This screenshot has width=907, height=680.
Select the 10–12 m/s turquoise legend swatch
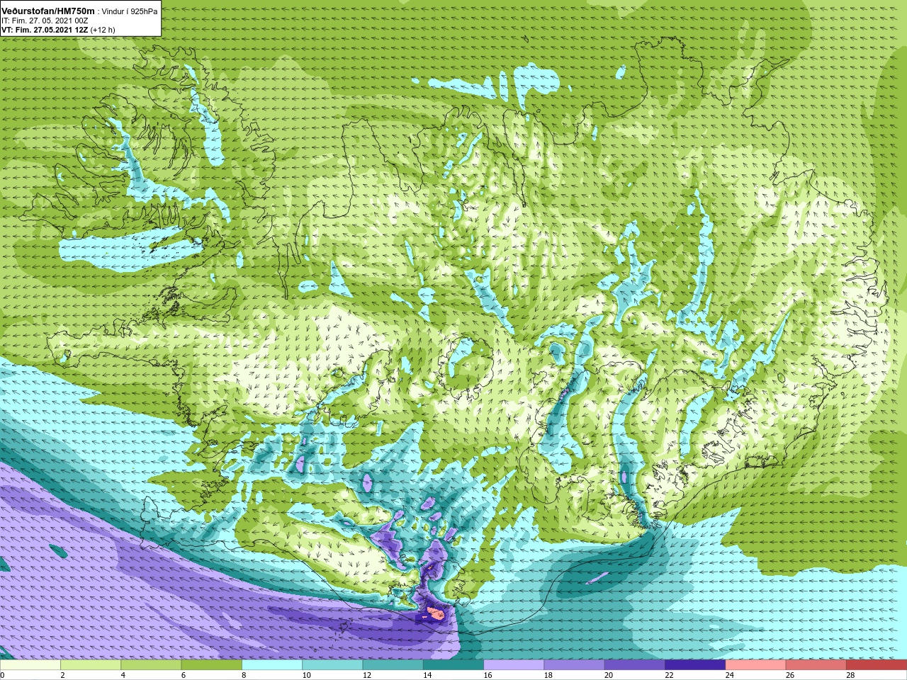pyautogui.click(x=332, y=665)
